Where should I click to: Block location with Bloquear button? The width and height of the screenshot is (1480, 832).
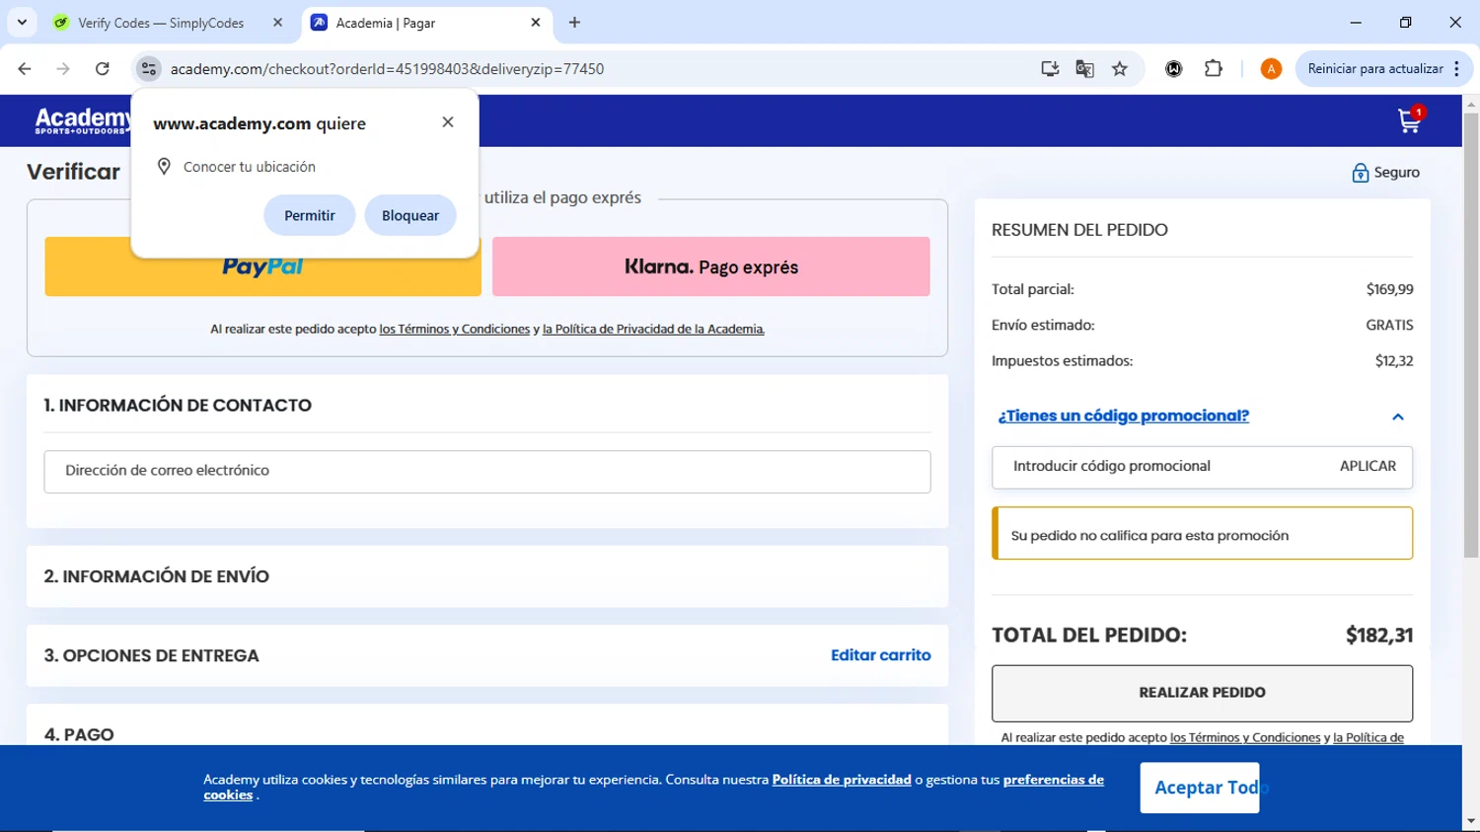(410, 215)
